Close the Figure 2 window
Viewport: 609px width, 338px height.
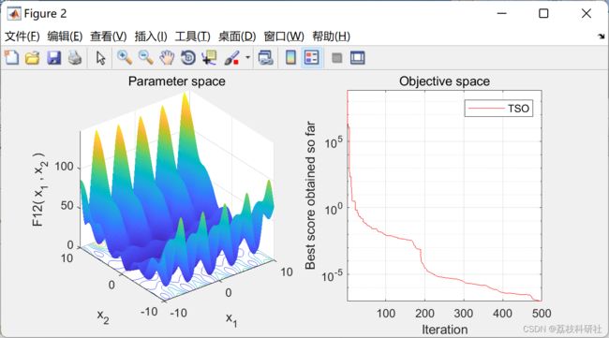coord(587,14)
